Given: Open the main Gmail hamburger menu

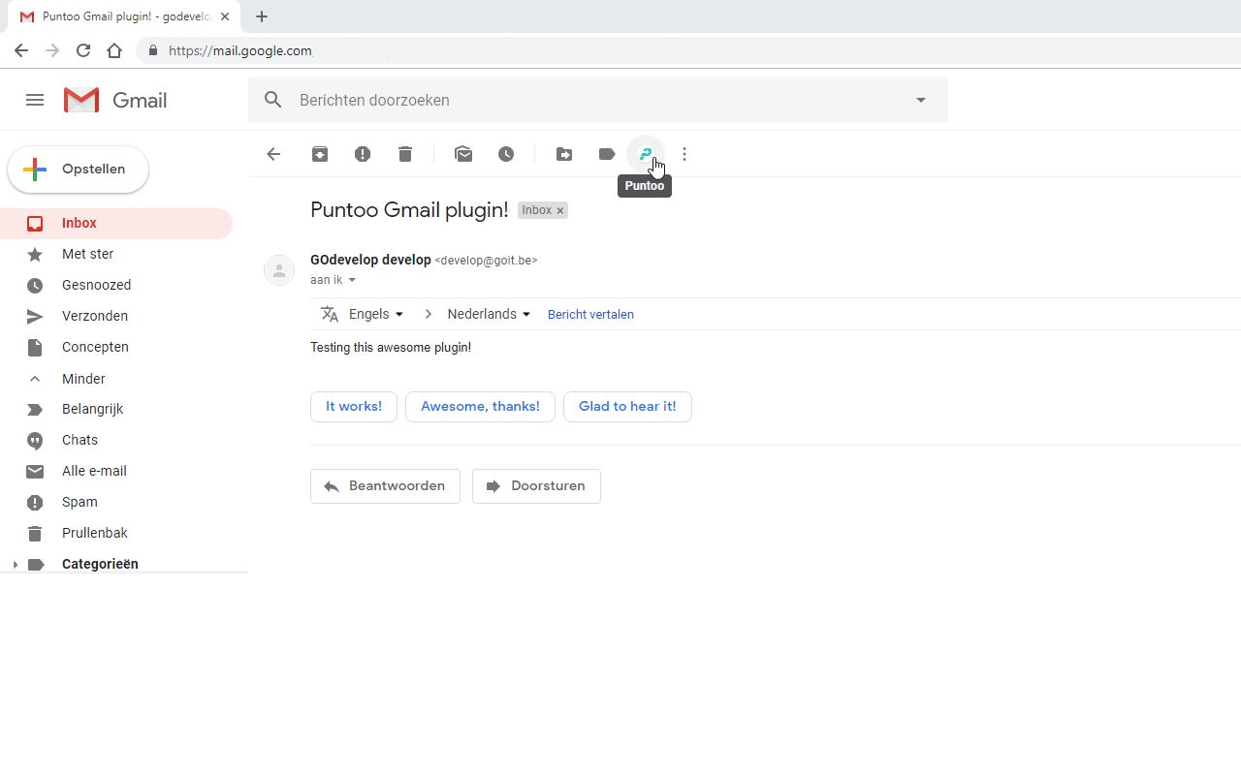Looking at the screenshot, I should (35, 100).
